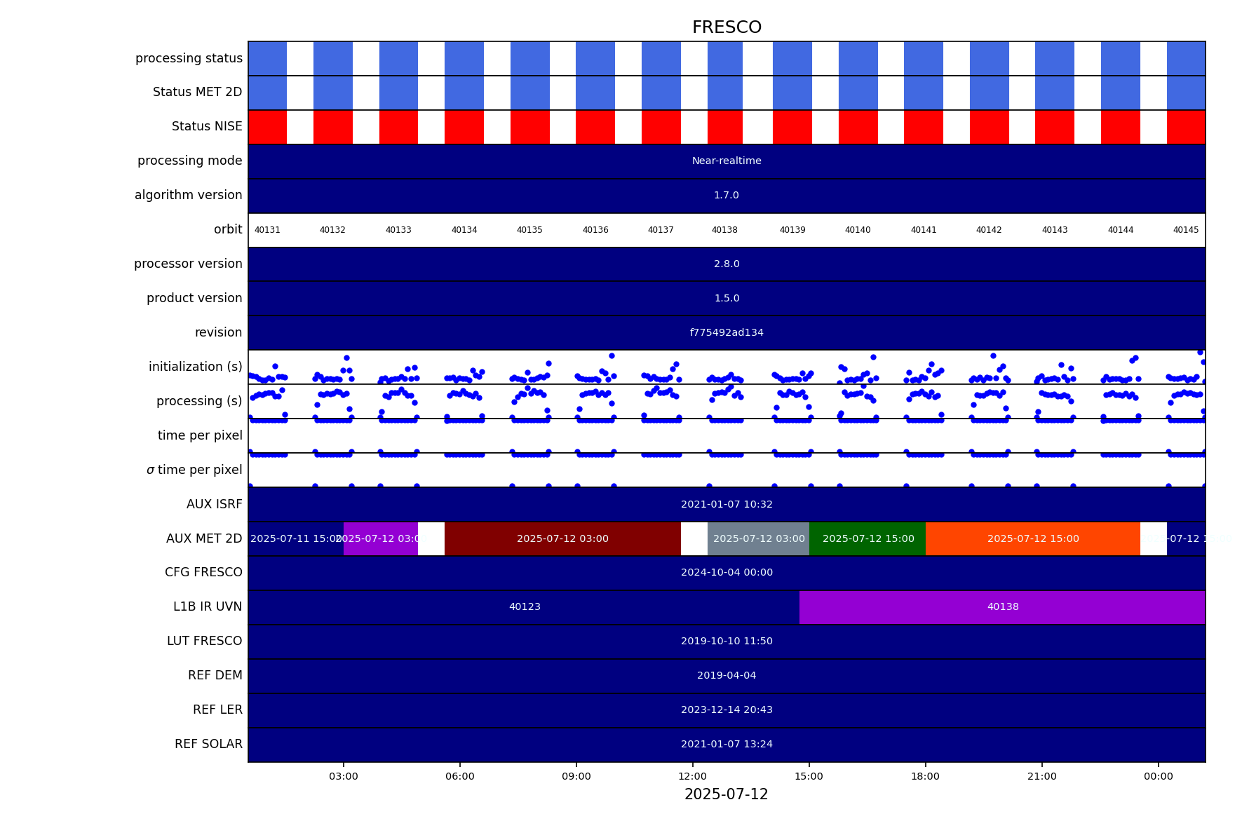The width and height of the screenshot is (1242, 828).
Task: Click the 00:00 time axis tick label
Action: (1158, 776)
